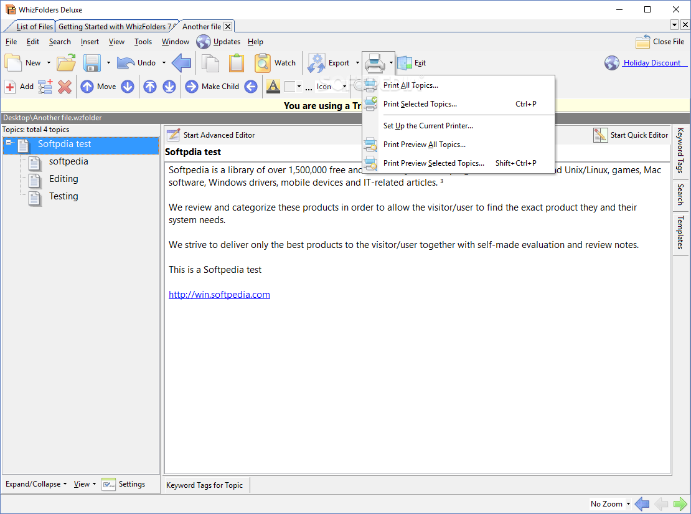Choose Set Up the Current Printer
The image size is (691, 514).
click(458, 126)
